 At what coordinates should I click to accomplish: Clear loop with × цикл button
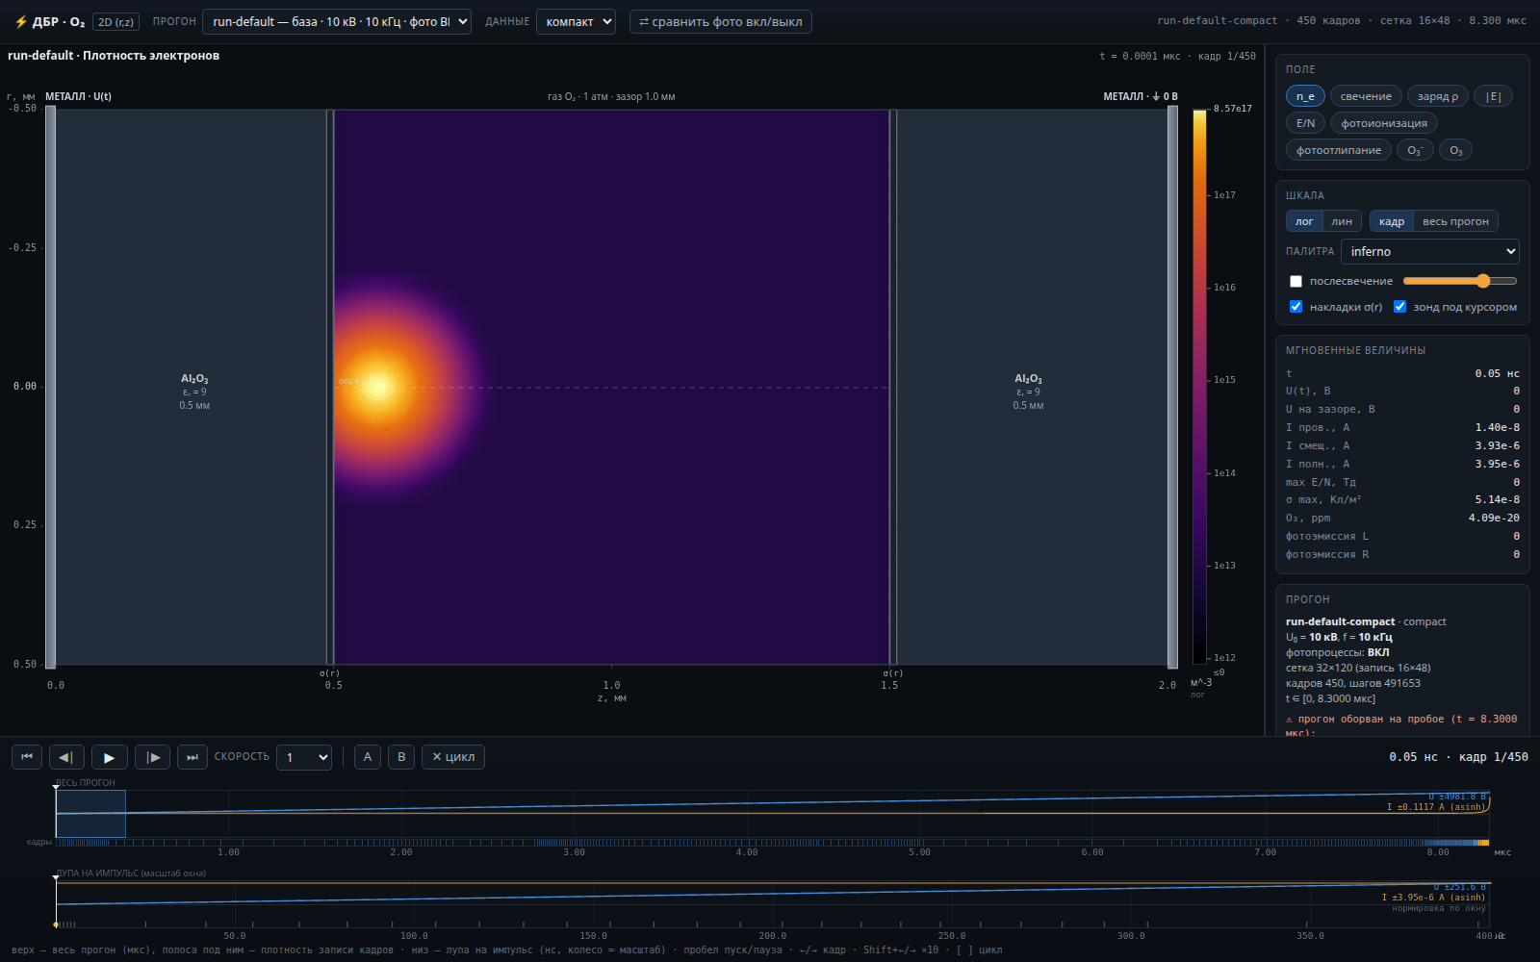(453, 757)
